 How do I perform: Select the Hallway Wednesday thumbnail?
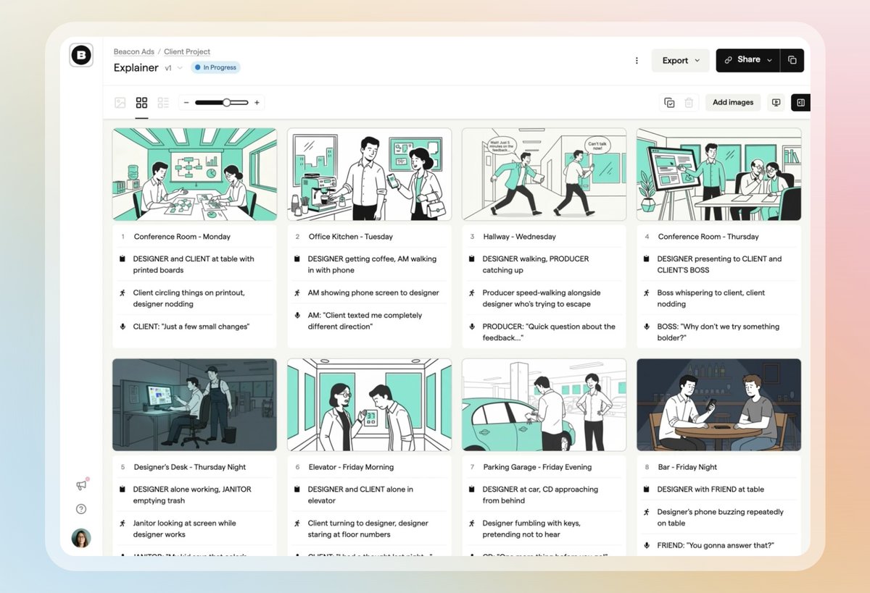click(x=544, y=174)
